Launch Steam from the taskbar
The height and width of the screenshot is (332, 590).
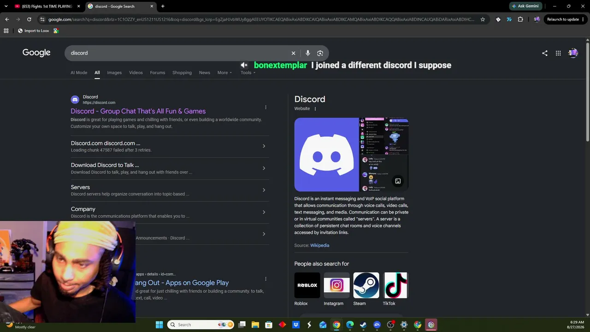point(363,325)
